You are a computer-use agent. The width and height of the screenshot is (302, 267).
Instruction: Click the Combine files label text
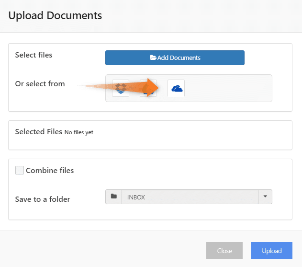[x=50, y=171]
